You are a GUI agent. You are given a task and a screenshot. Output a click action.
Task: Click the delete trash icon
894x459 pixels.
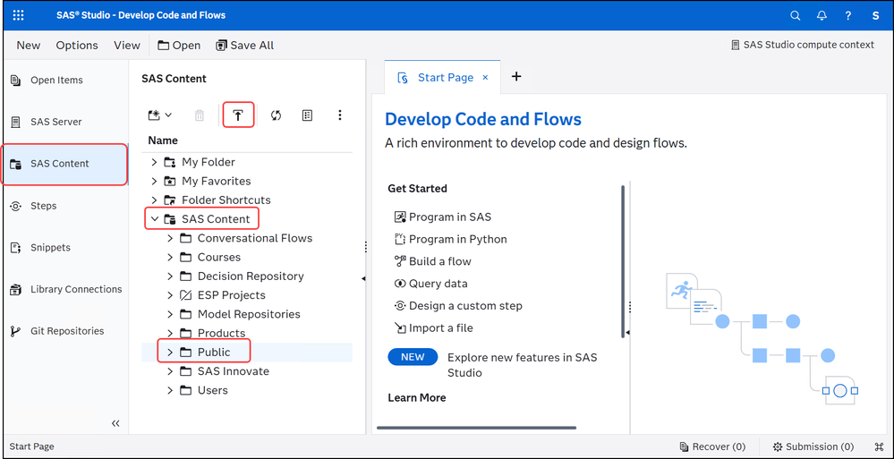pos(199,115)
